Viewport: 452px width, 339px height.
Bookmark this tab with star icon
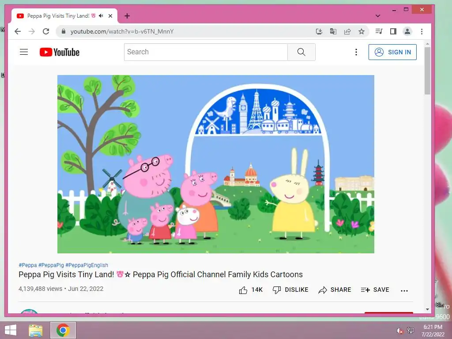(362, 31)
